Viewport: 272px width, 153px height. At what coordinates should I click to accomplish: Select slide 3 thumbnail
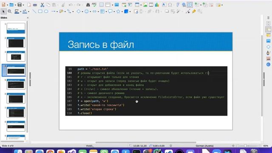[x=16, y=56]
